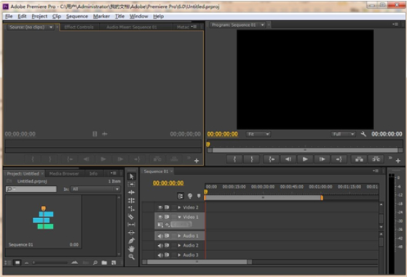
Task: Switch to the Info tab
Action: (x=93, y=174)
